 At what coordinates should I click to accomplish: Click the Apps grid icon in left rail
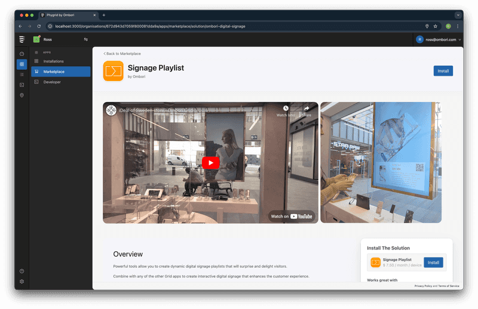22,64
